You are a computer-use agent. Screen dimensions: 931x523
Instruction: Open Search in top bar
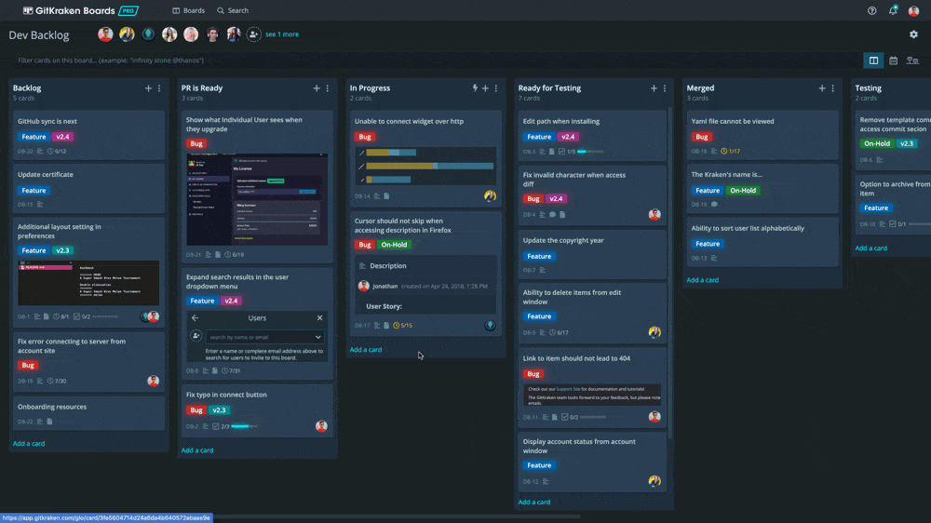point(233,10)
